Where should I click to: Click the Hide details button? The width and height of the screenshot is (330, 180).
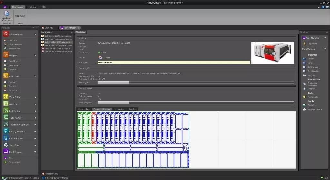tap(20, 16)
